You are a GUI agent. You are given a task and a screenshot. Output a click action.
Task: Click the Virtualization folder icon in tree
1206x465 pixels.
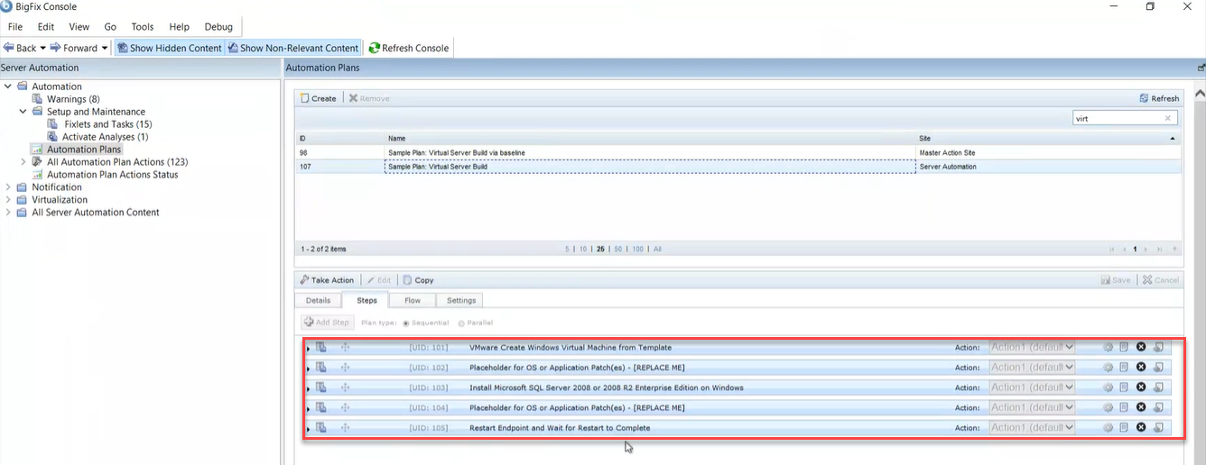pyautogui.click(x=22, y=200)
